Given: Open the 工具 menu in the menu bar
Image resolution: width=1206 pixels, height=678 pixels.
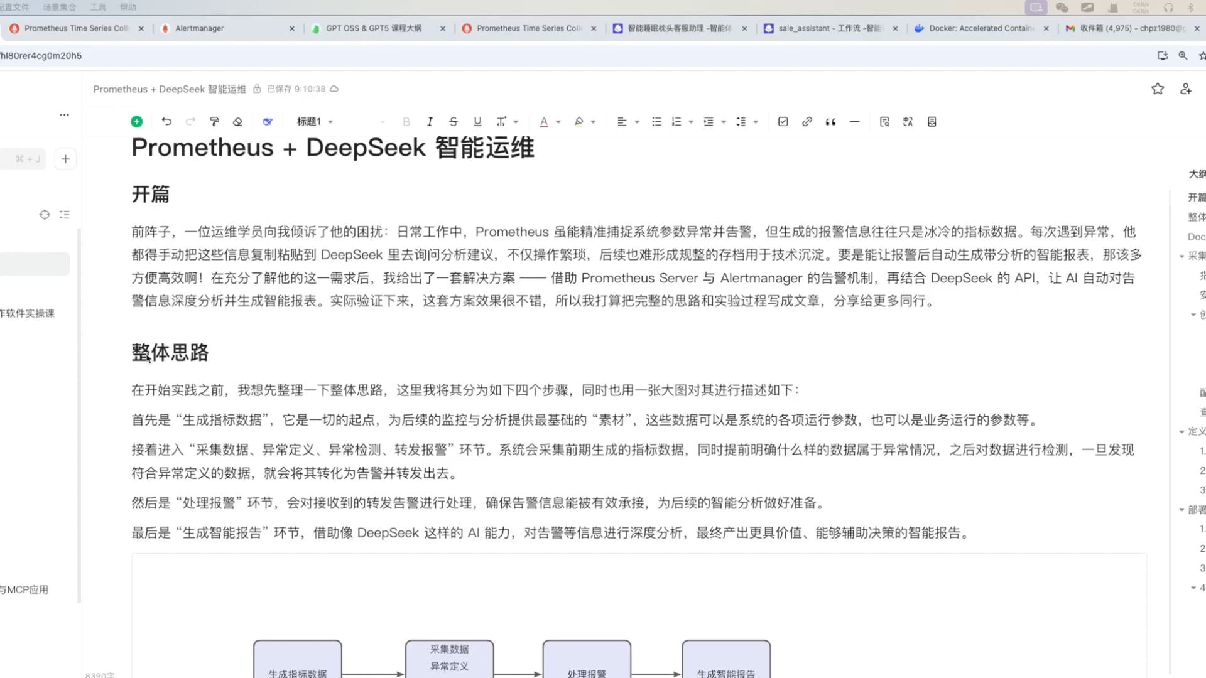Looking at the screenshot, I should click(97, 7).
